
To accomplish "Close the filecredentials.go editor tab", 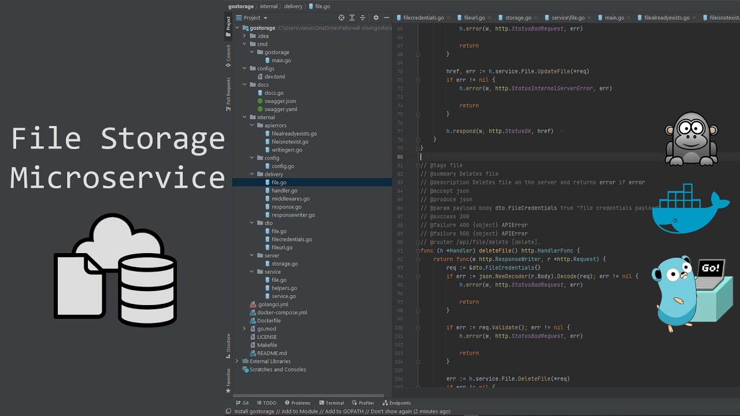I will (x=449, y=18).
